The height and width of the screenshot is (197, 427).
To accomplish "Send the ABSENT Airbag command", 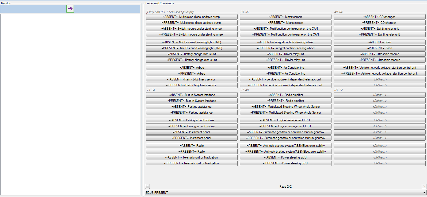I will [192, 68].
